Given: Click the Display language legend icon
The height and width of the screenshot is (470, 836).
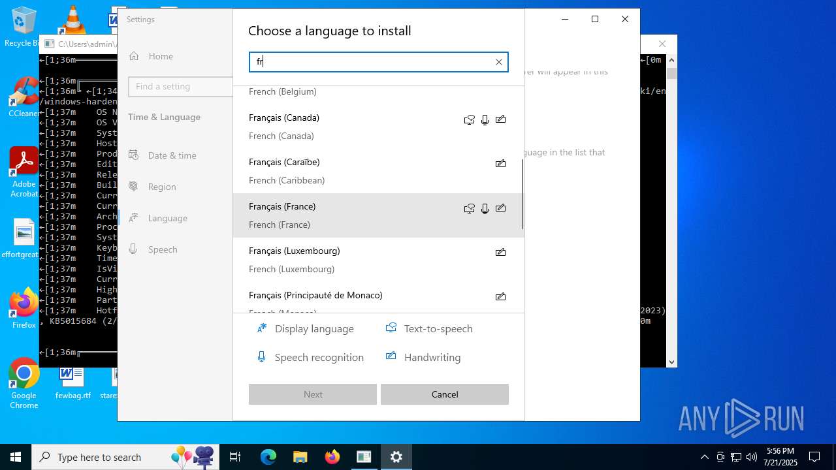Looking at the screenshot, I should coord(262,328).
